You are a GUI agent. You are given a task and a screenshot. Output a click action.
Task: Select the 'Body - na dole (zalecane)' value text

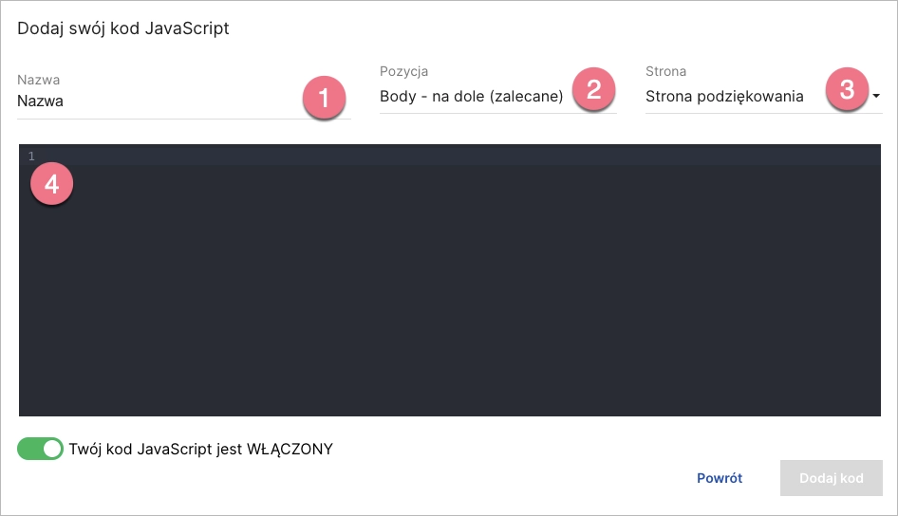[x=472, y=96]
